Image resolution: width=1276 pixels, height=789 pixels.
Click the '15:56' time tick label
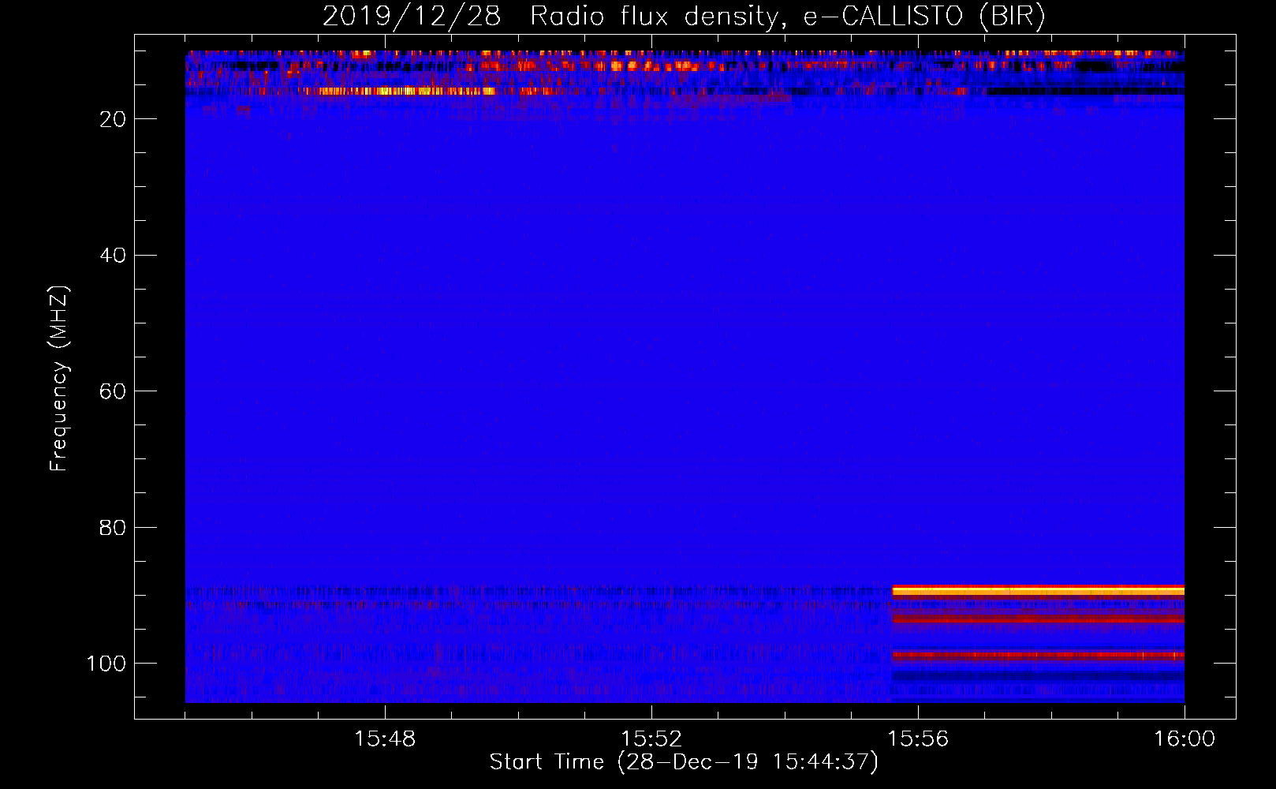(x=918, y=739)
